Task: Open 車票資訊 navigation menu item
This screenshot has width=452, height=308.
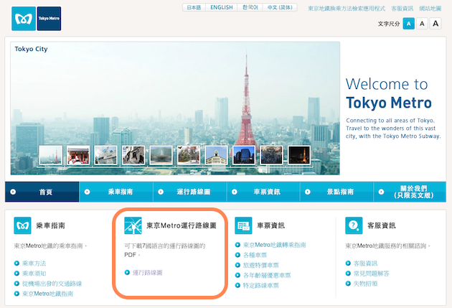Action: click(x=263, y=192)
